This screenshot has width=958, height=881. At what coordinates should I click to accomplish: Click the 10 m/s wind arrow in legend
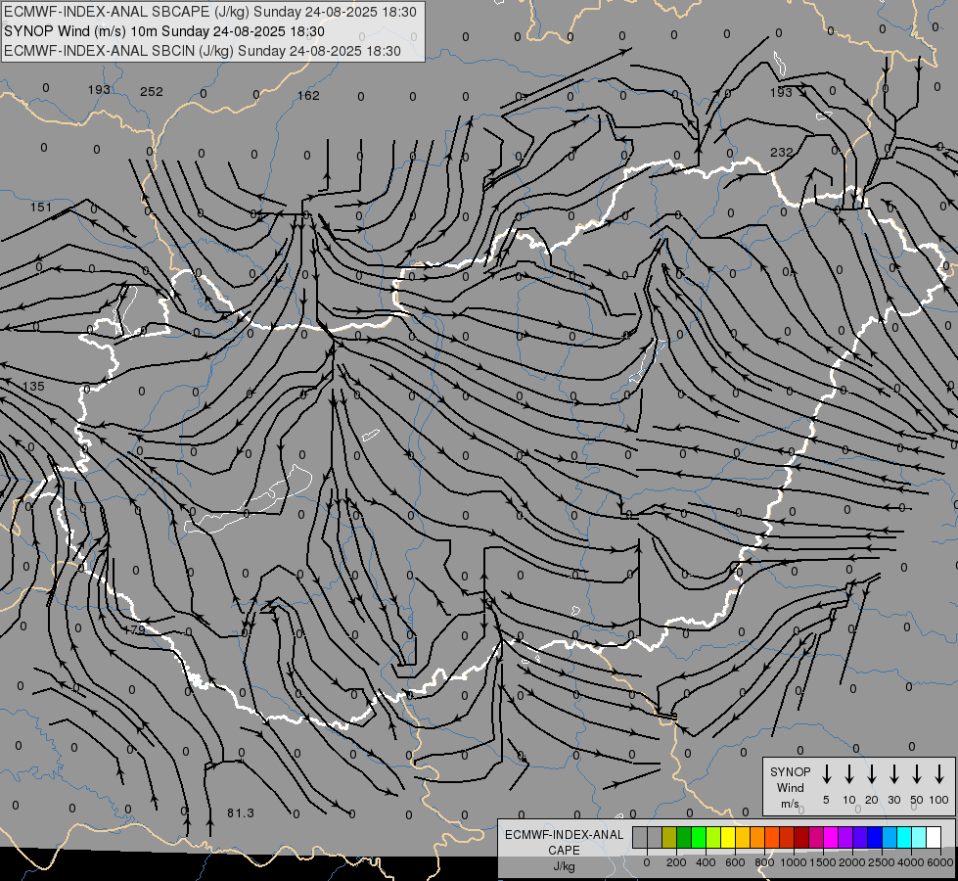click(x=849, y=774)
